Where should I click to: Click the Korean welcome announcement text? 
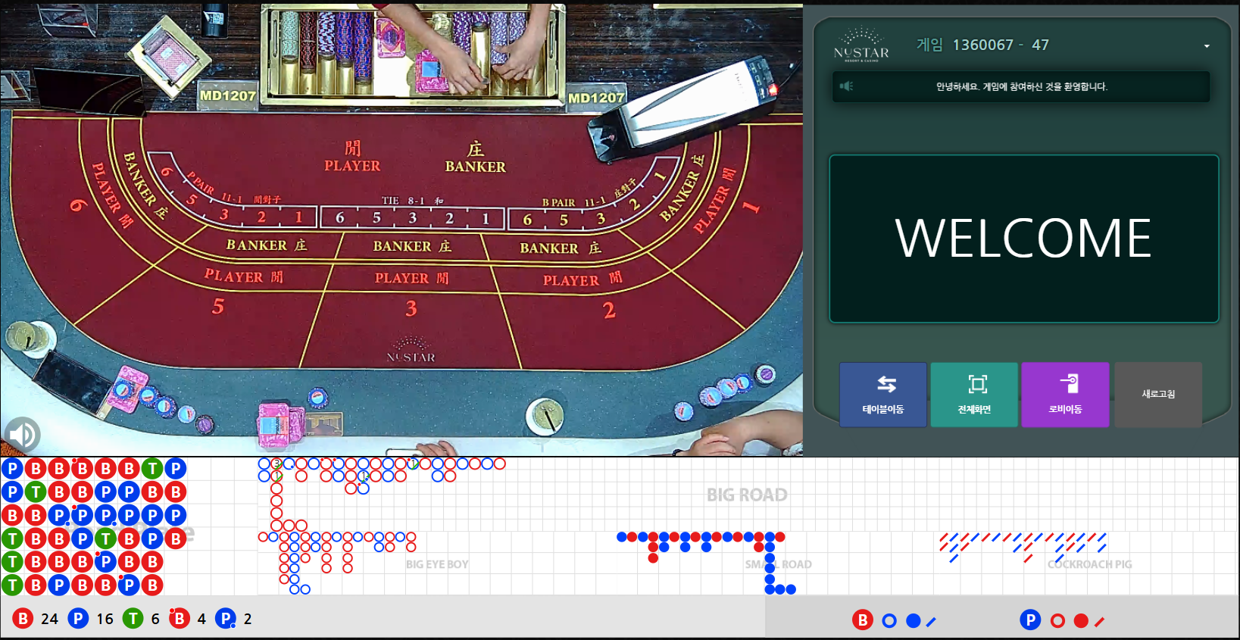coord(1022,86)
